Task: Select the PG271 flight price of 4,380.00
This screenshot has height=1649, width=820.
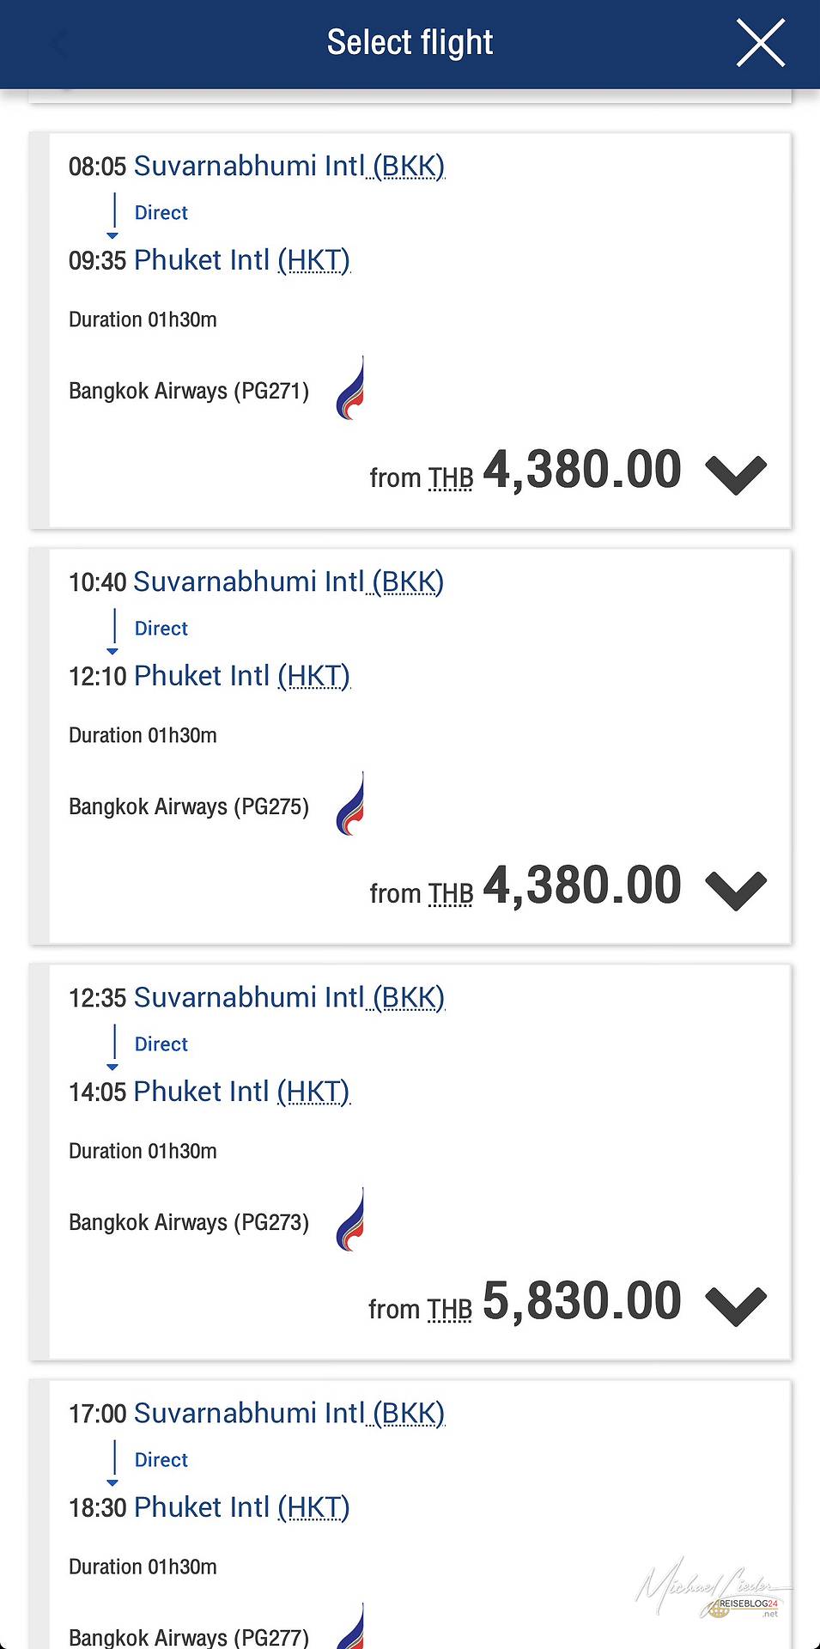Action: (581, 470)
